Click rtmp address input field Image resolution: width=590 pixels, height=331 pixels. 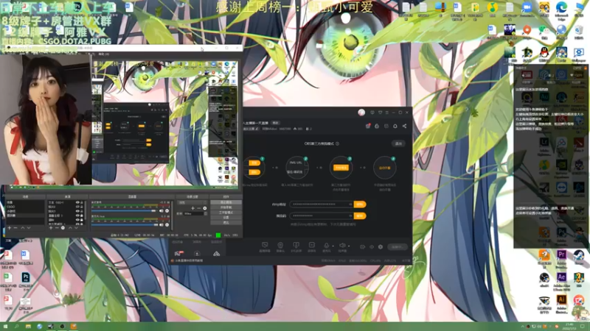pyautogui.click(x=322, y=204)
